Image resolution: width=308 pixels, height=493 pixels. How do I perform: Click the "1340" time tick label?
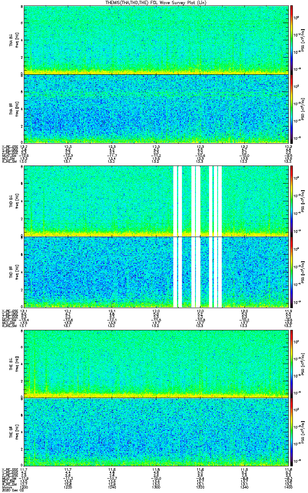coord(244,487)
